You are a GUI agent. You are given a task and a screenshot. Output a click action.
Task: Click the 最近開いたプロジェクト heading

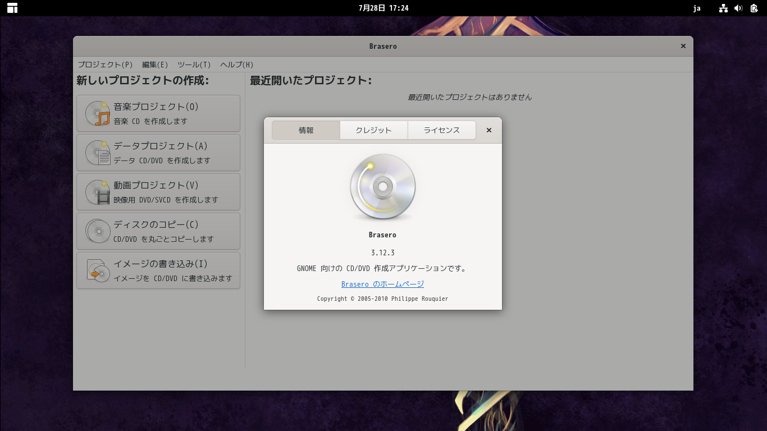click(311, 80)
